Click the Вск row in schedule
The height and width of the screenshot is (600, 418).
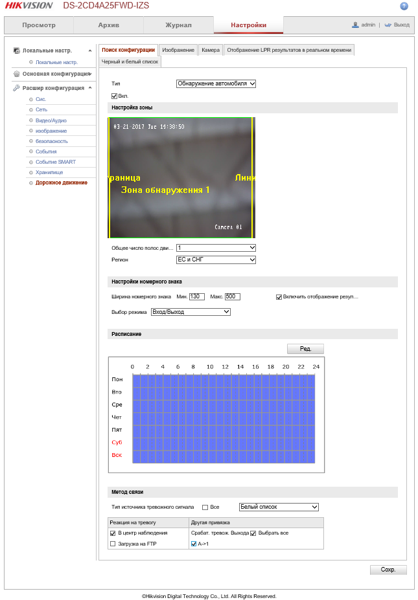(224, 456)
